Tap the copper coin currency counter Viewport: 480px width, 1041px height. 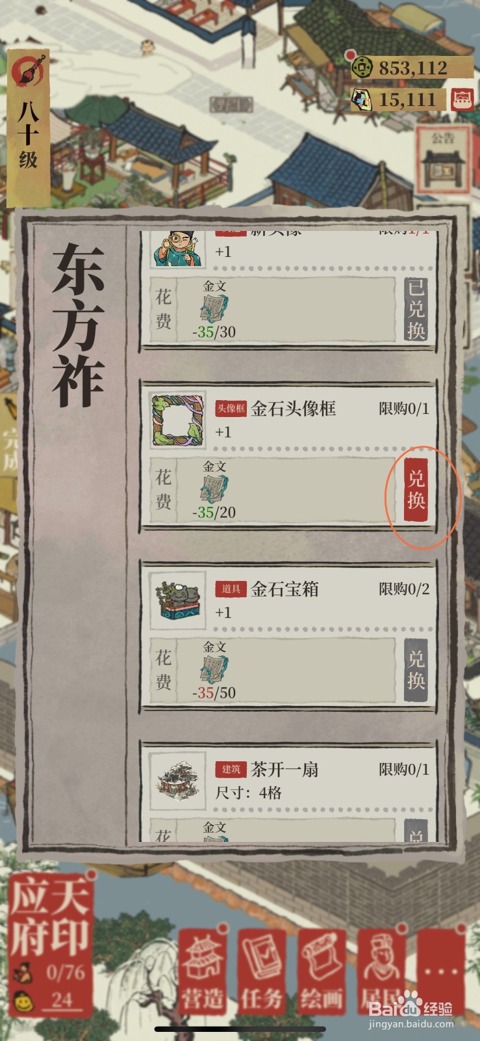412,68
